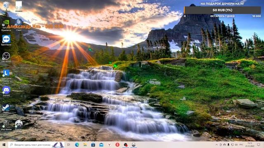Open the panda icon desktop shortcut
This screenshot has width=264, height=148.
pos(19,125)
